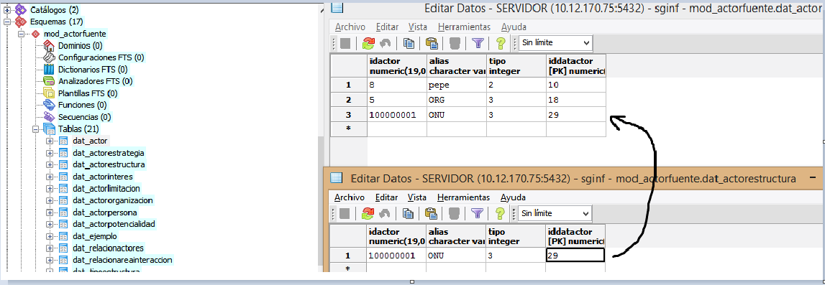
Task: Click undo icon in dat_actor window toolbar
Action: click(385, 43)
